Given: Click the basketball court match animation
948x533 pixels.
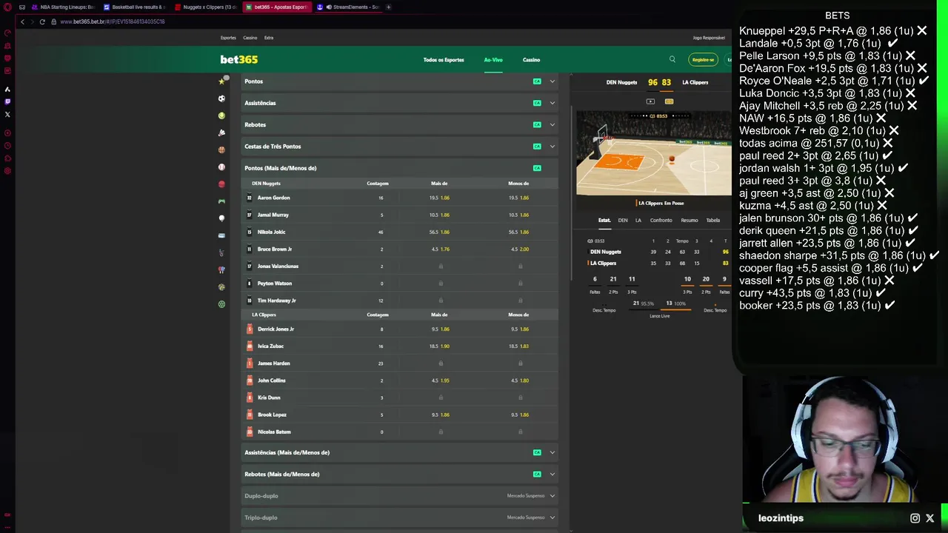Looking at the screenshot, I should [x=654, y=153].
